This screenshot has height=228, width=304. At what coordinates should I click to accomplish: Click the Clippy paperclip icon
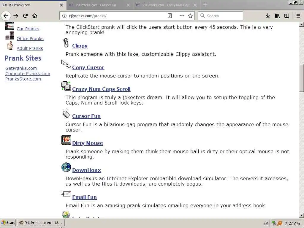pos(66,43)
